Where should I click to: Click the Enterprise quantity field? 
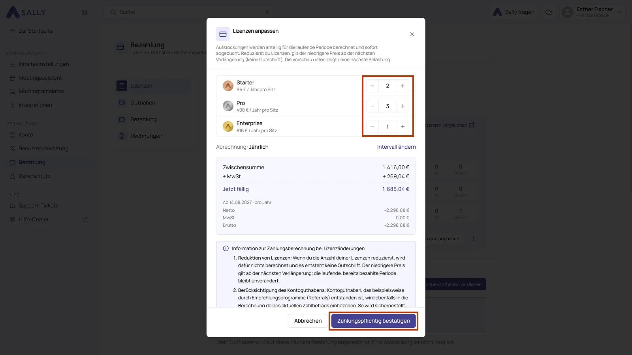click(x=387, y=127)
